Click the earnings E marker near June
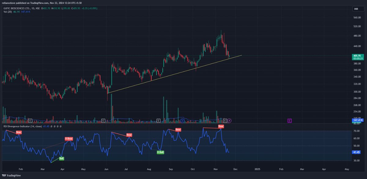The height and width of the screenshot is (179, 367). coord(103,121)
